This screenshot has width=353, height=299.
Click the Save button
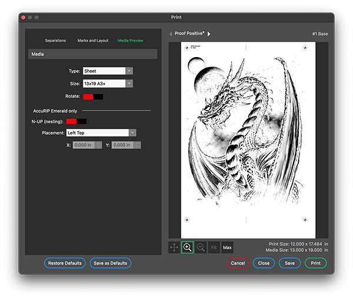coord(289,263)
